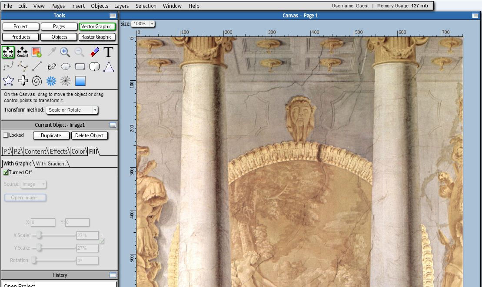Open the Tools panel menu icon
Screen dimensions: 482x287
(x=113, y=16)
